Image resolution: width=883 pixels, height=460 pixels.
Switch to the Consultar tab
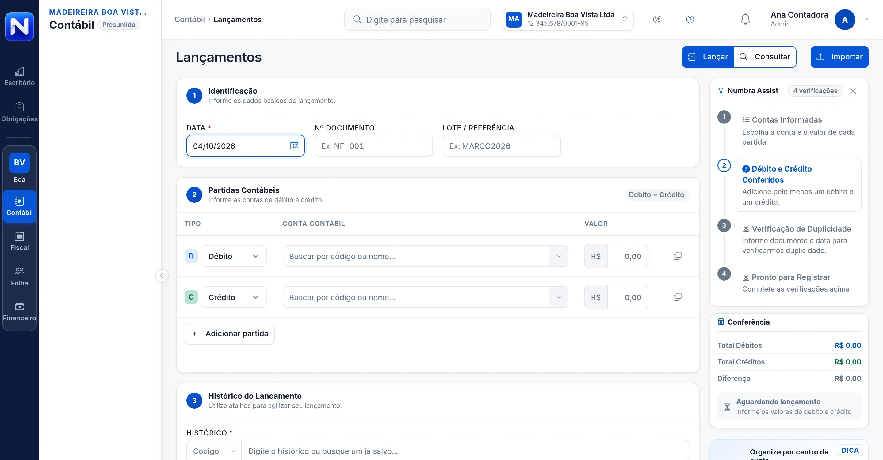pos(764,57)
